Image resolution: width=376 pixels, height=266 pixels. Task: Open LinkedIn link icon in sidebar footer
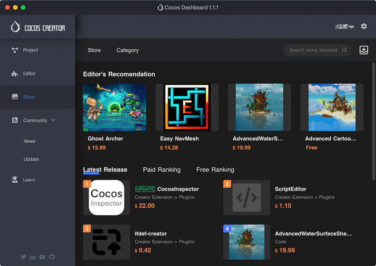(x=33, y=257)
